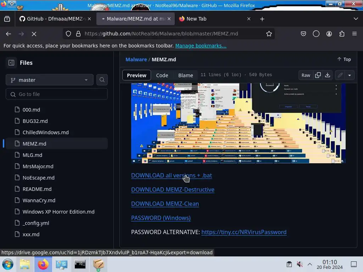Open a new browser tab with plus
The image size is (363, 272).
pos(262,19)
